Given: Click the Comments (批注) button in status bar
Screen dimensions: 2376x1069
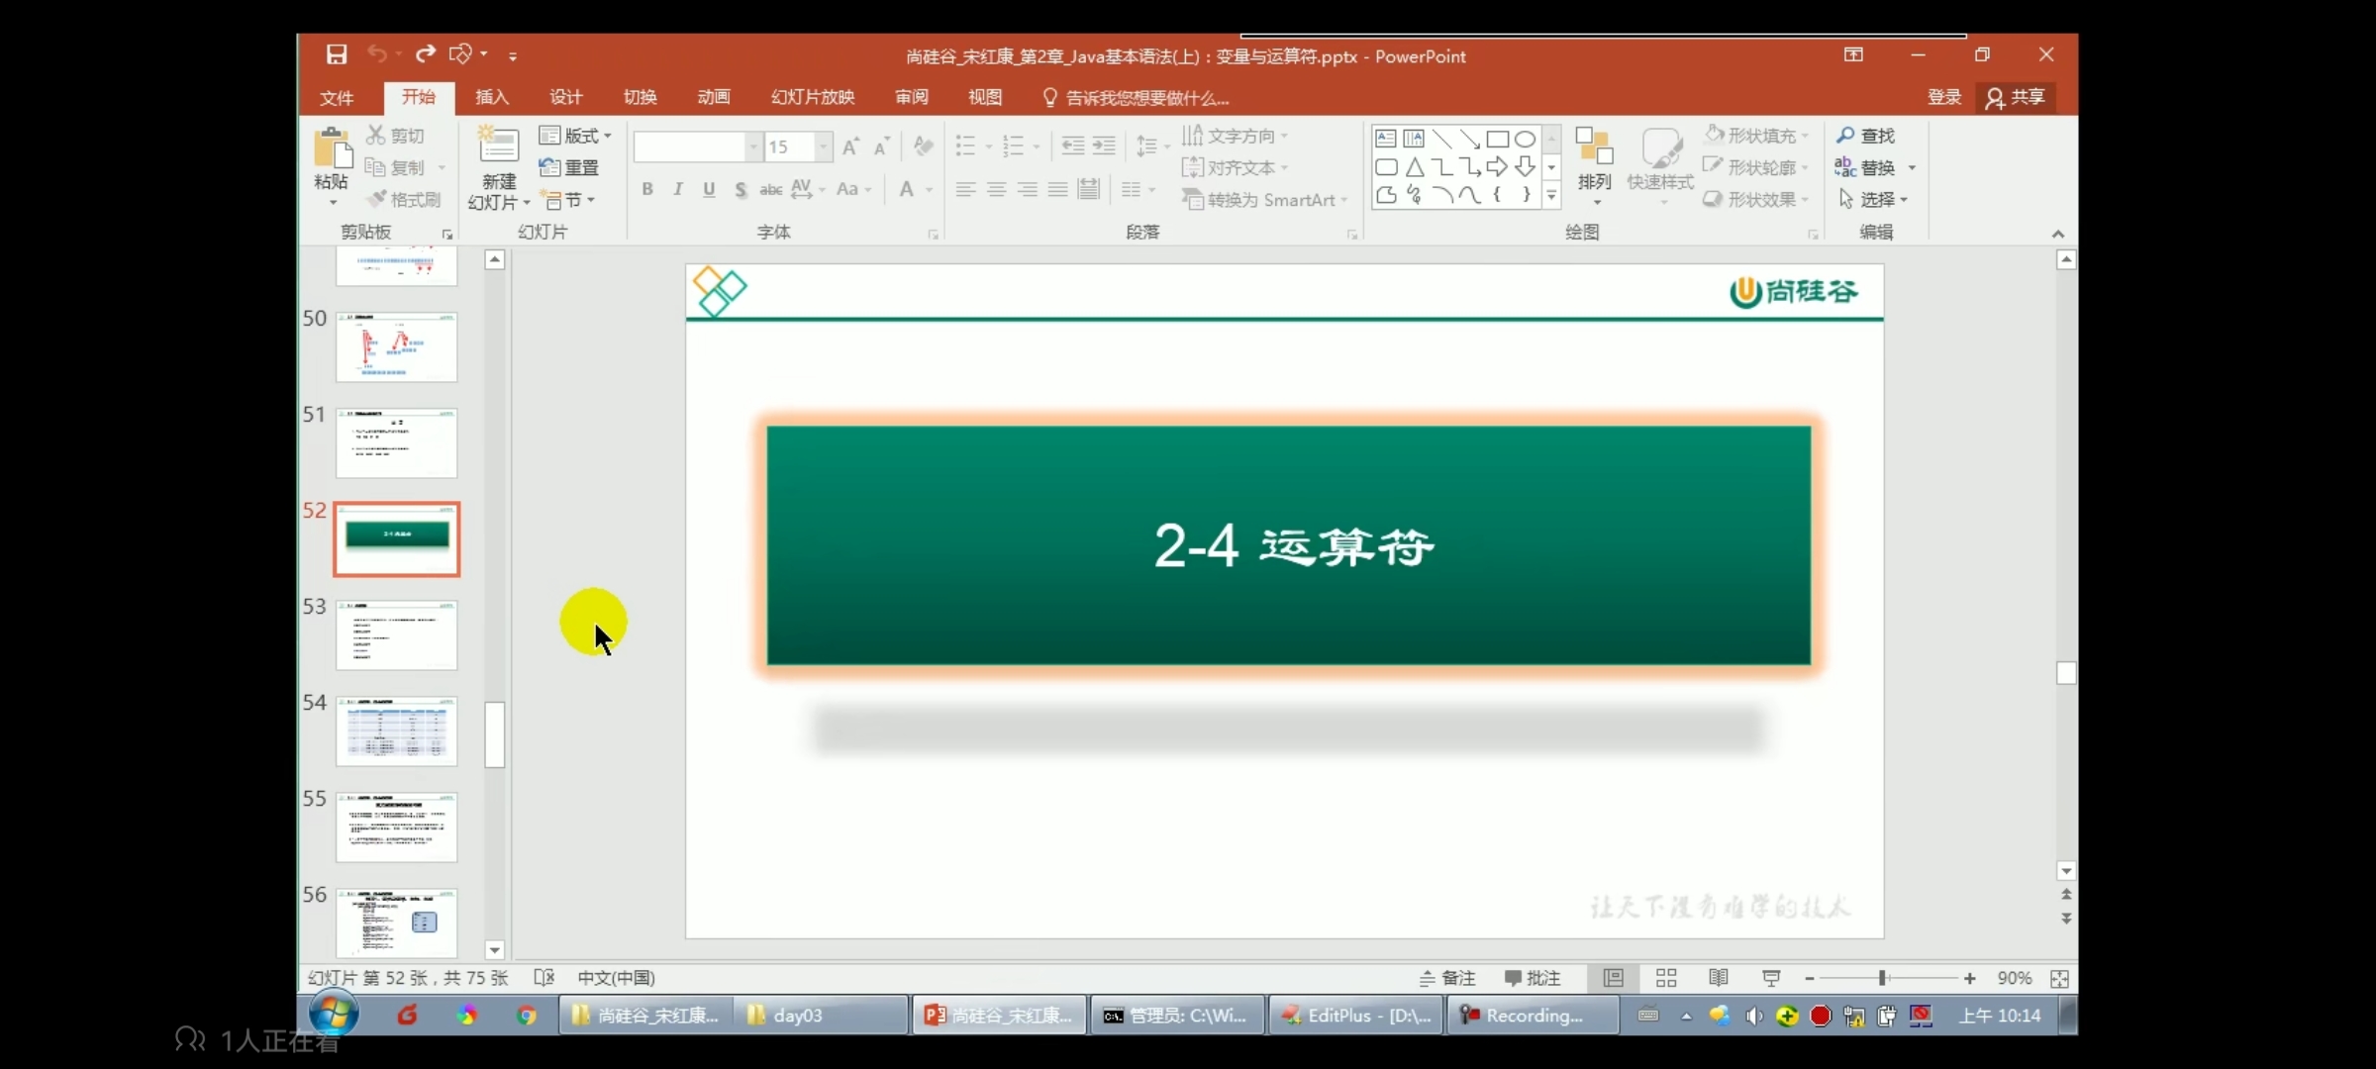Looking at the screenshot, I should tap(1533, 978).
